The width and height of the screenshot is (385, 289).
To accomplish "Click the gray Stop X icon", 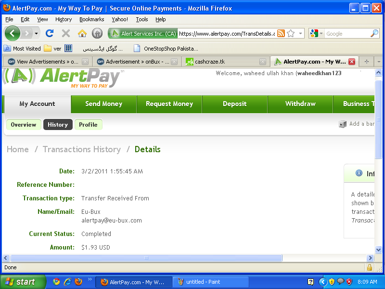I will coord(66,33).
